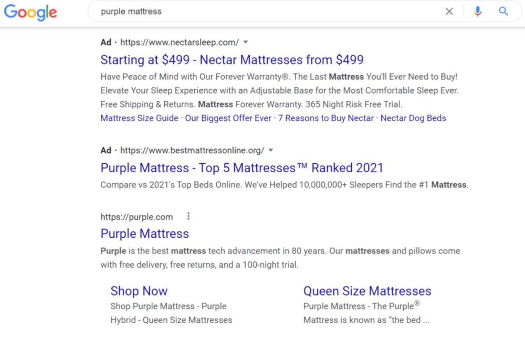Click the Ad label on the bestmattressonline result
Screen dimensions: 525x337
tap(106, 150)
